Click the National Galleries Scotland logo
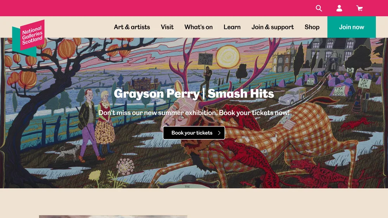The image size is (388, 218). [28, 38]
